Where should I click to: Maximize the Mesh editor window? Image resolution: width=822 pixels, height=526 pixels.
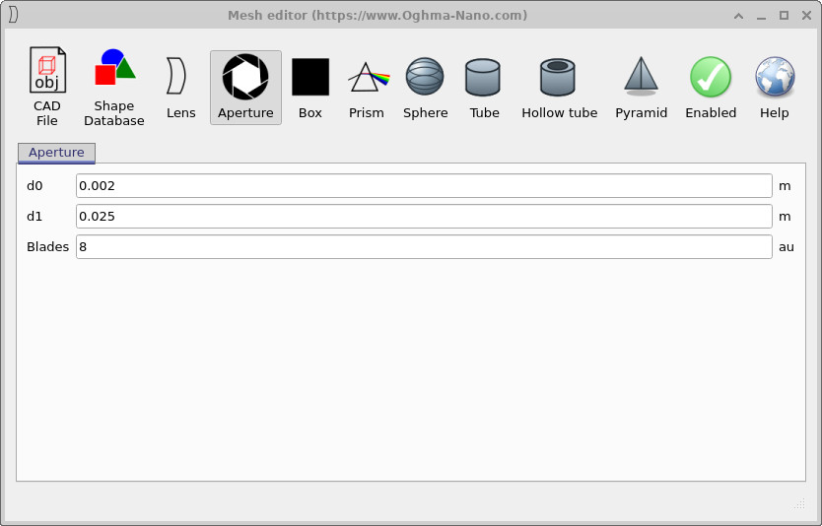[x=784, y=15]
